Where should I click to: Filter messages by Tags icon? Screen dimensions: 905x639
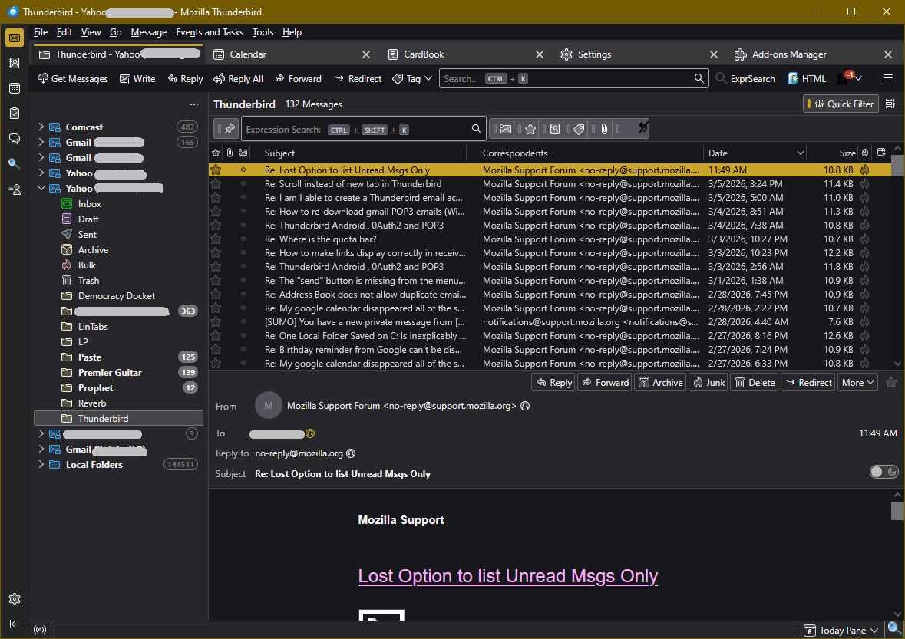click(x=580, y=129)
